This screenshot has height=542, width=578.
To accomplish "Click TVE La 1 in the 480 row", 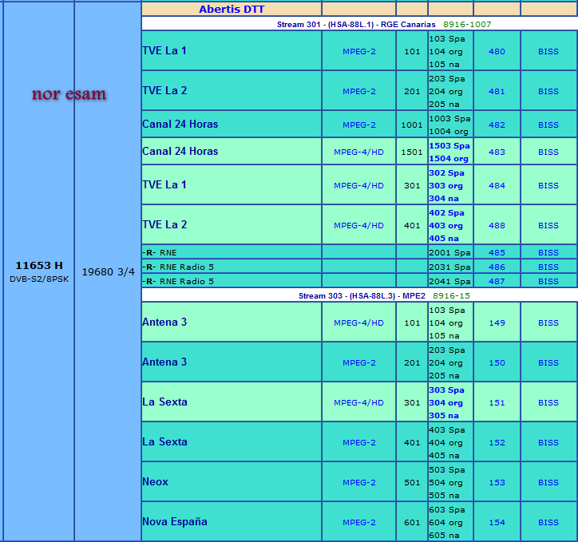I will (x=164, y=50).
